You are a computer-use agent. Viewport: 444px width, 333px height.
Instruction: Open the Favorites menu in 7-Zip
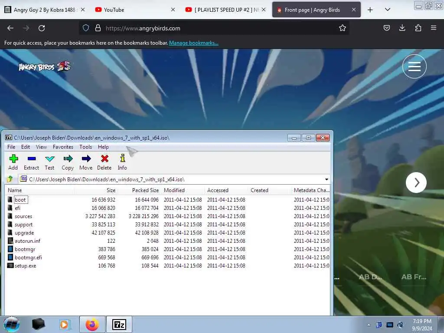point(63,147)
